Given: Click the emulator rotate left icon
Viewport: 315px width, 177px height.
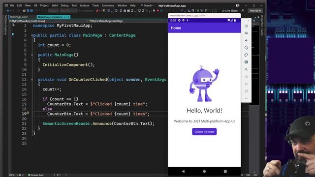Looking at the screenshot, I should tap(246, 48).
